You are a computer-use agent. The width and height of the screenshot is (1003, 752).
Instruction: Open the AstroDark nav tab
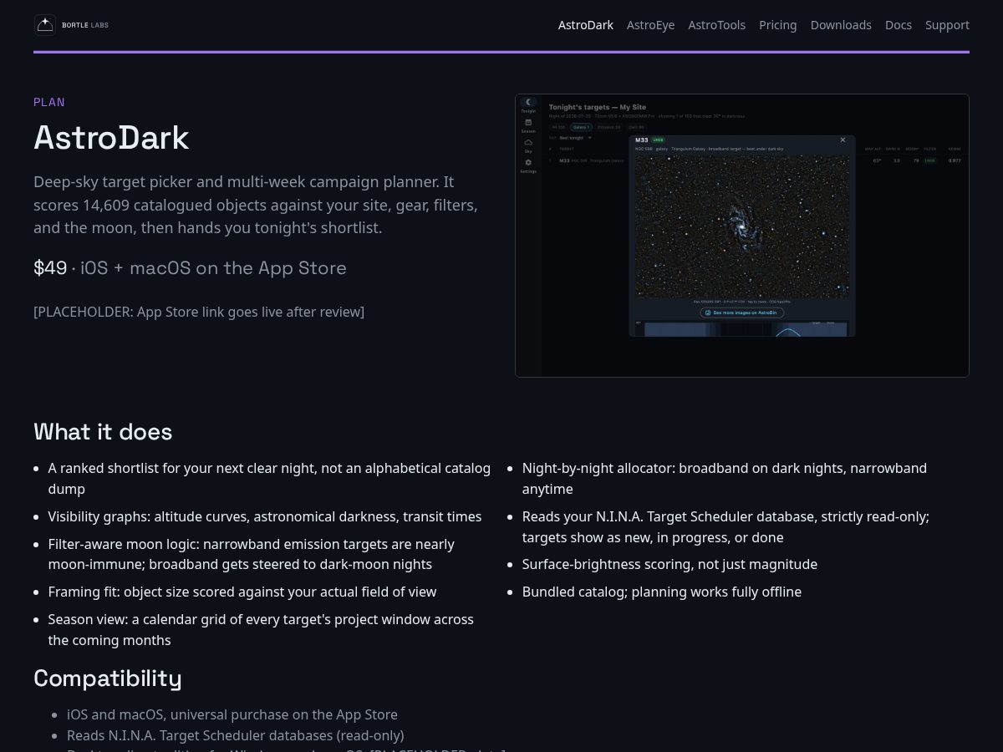pyautogui.click(x=586, y=25)
